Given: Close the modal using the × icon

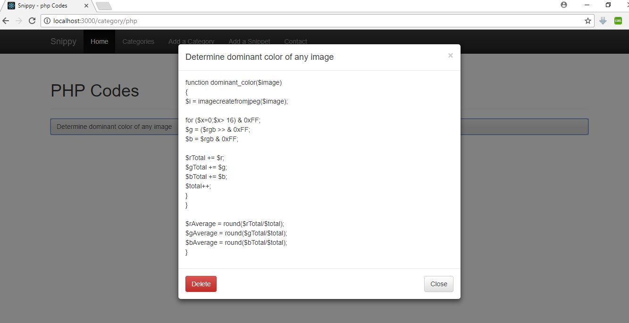Looking at the screenshot, I should tap(450, 56).
